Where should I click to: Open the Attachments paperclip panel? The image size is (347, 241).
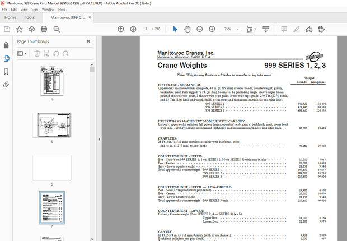coord(6,85)
